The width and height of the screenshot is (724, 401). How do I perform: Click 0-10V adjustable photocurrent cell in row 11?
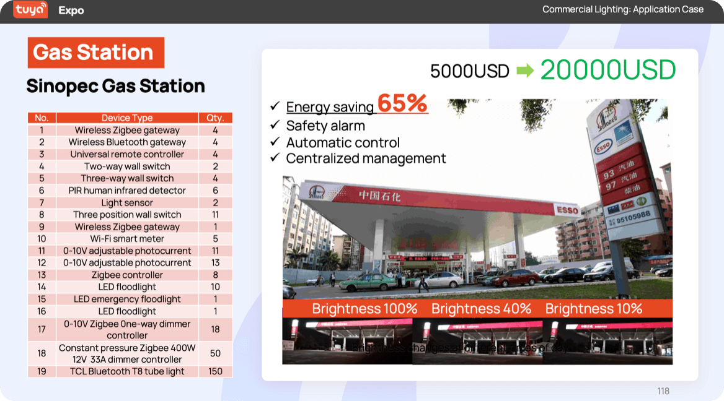pyautogui.click(x=127, y=251)
